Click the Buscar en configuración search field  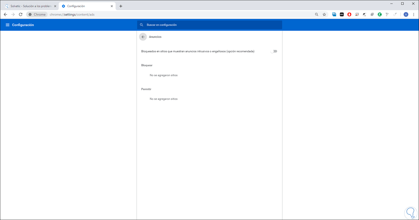[210, 25]
